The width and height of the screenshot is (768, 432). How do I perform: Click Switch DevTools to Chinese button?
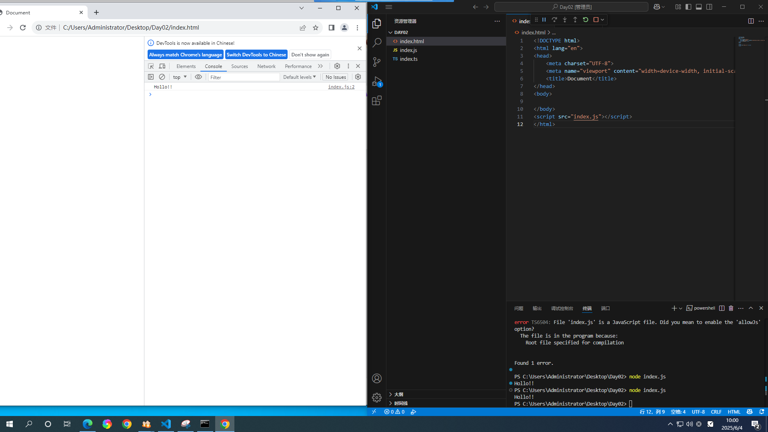pos(256,55)
